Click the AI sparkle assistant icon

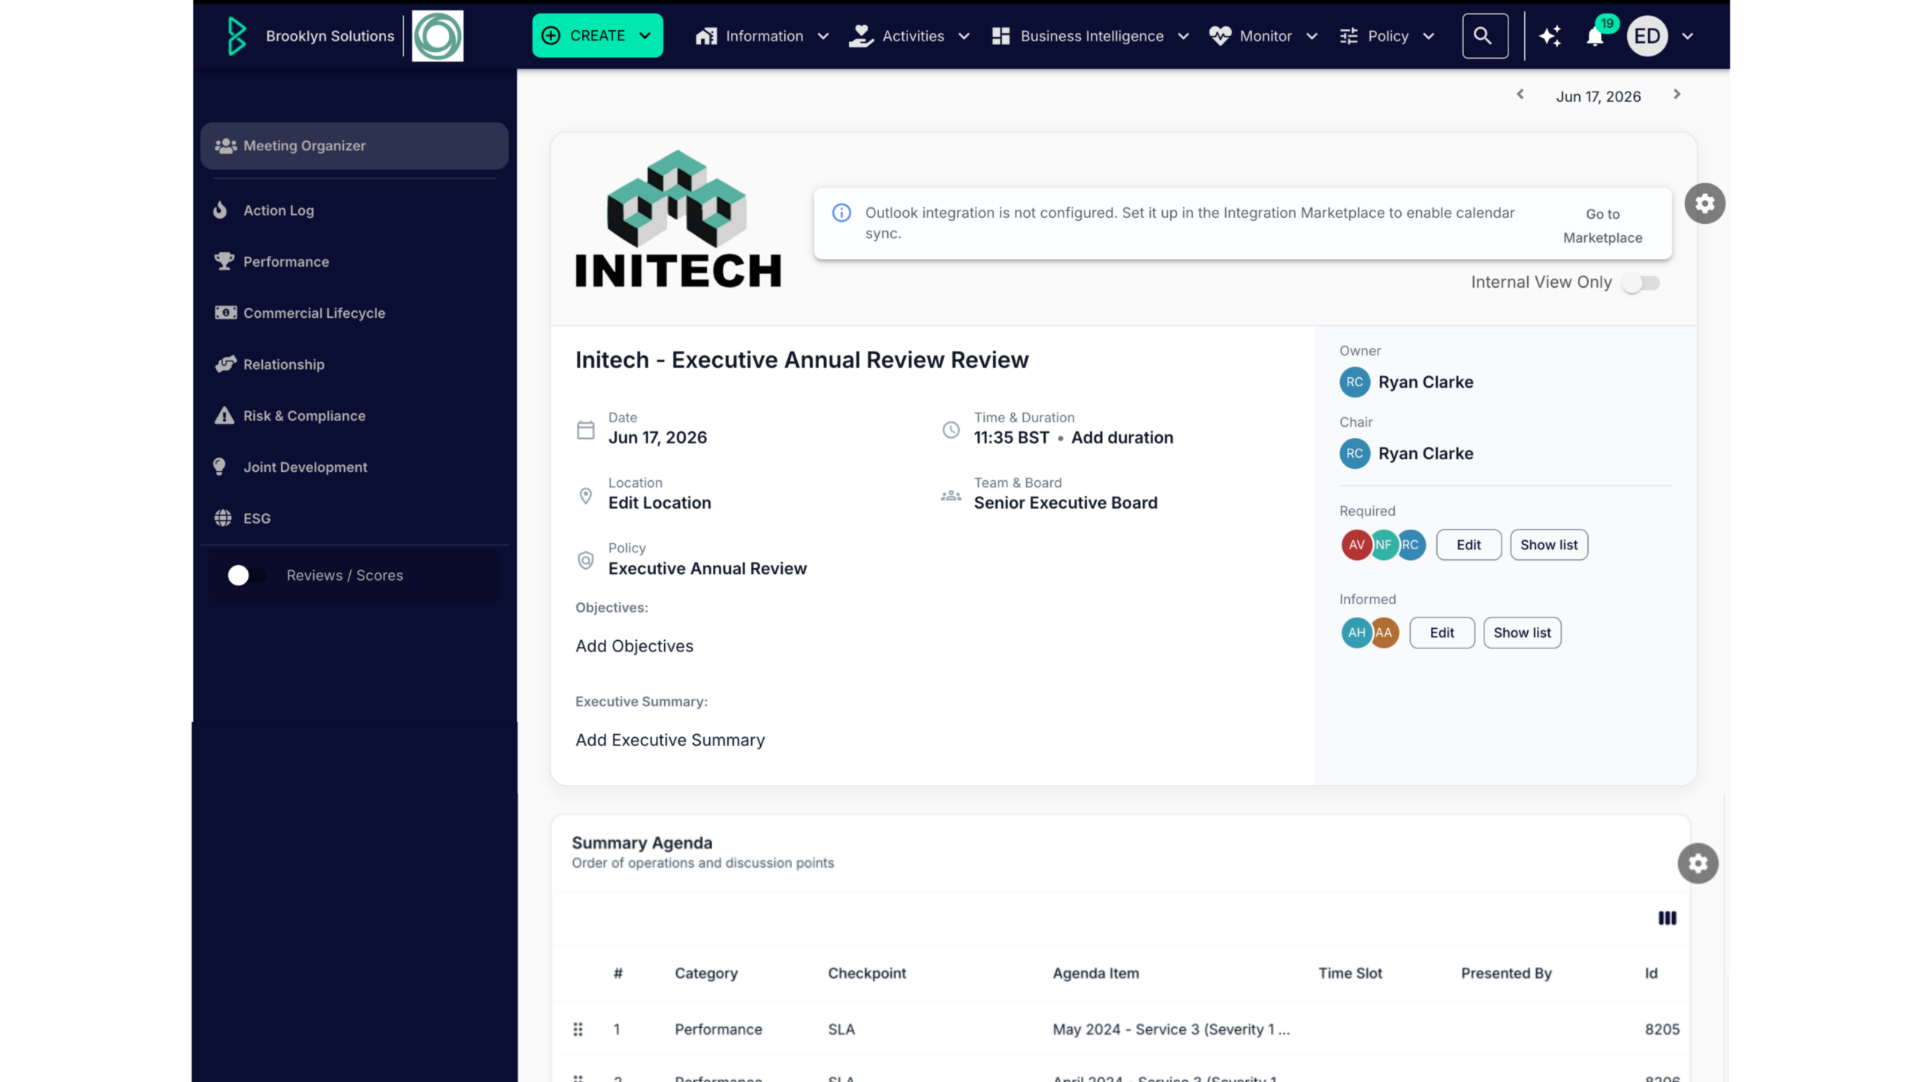(1550, 36)
